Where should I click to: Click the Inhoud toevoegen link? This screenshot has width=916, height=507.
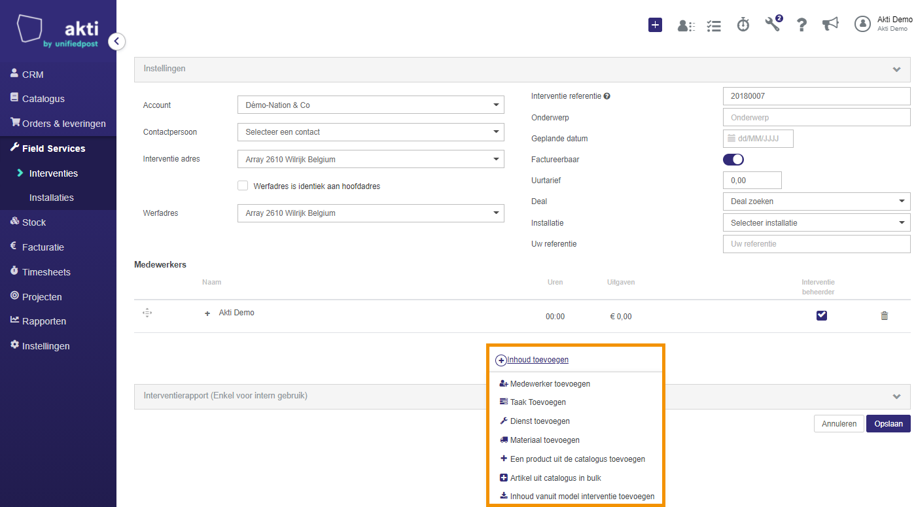538,360
